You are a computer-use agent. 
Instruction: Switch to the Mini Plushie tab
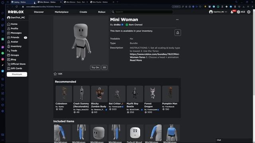(102, 2)
